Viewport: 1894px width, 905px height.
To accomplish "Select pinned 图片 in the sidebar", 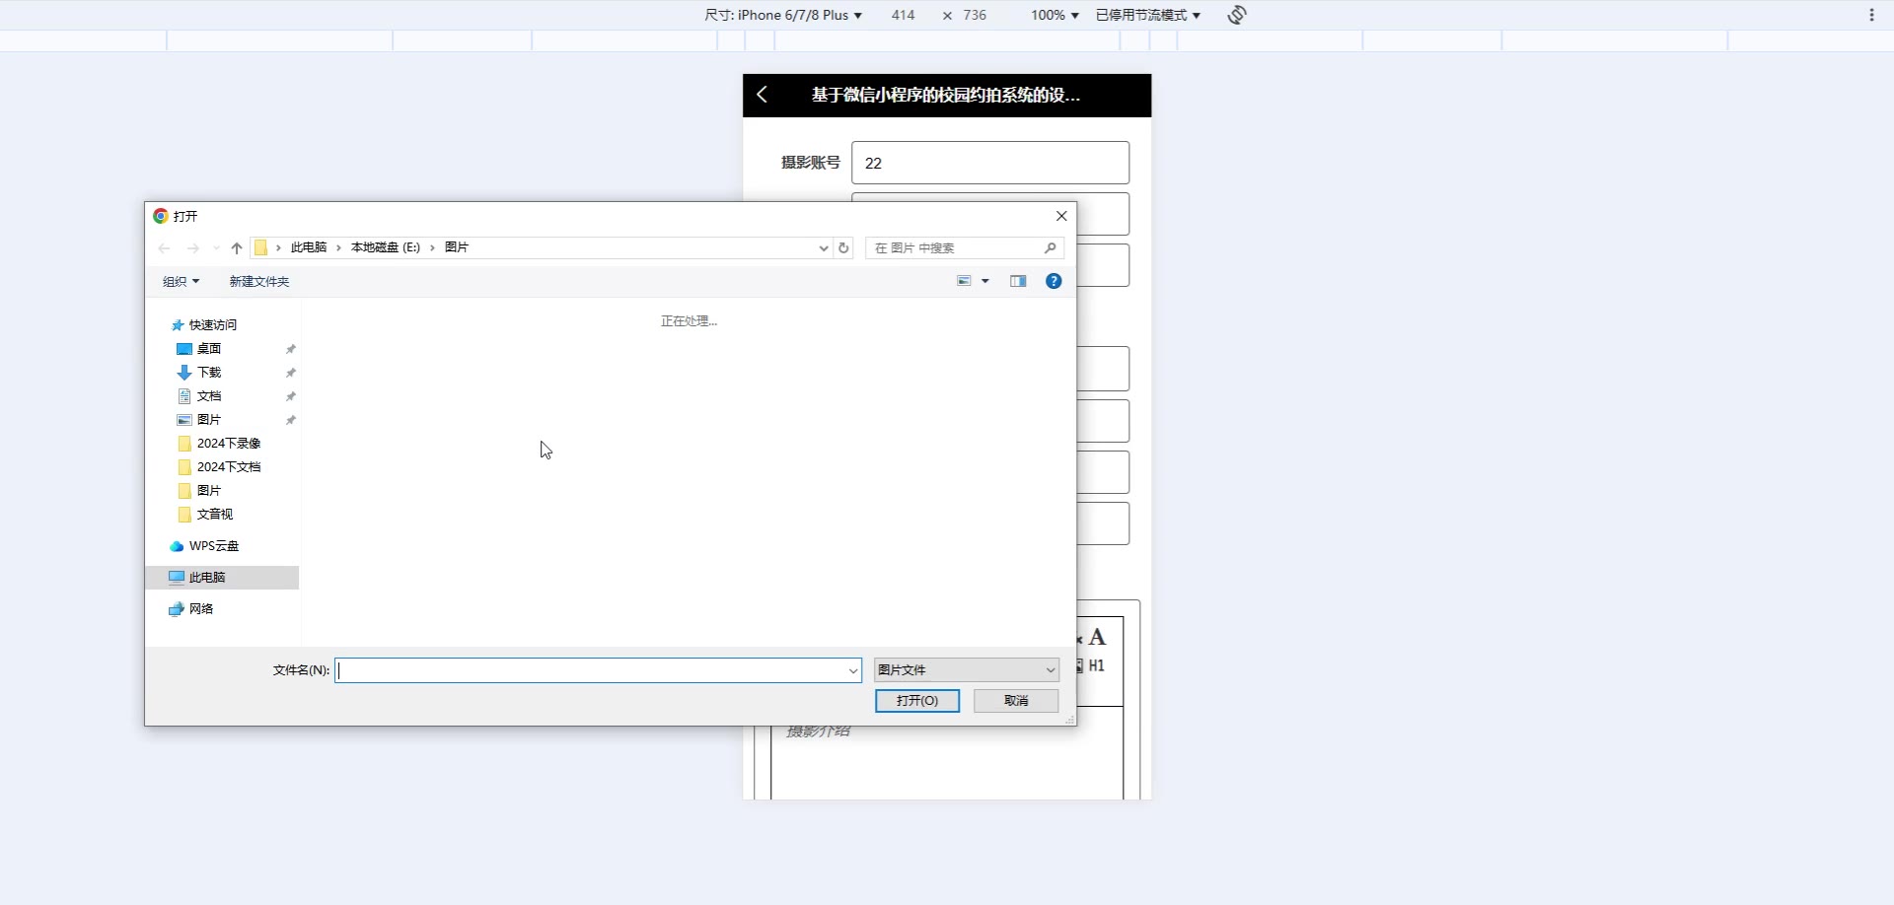I will pyautogui.click(x=208, y=420).
